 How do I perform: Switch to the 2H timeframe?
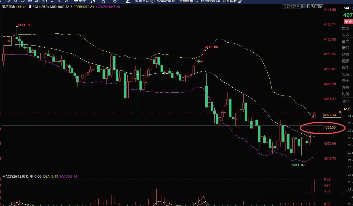(x=37, y=1)
